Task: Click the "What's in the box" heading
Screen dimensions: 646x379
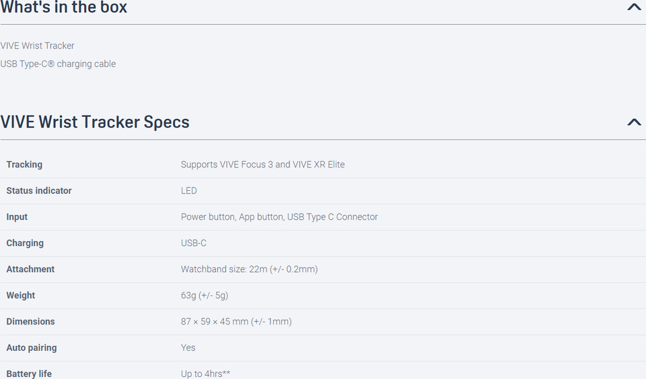Action: [64, 7]
